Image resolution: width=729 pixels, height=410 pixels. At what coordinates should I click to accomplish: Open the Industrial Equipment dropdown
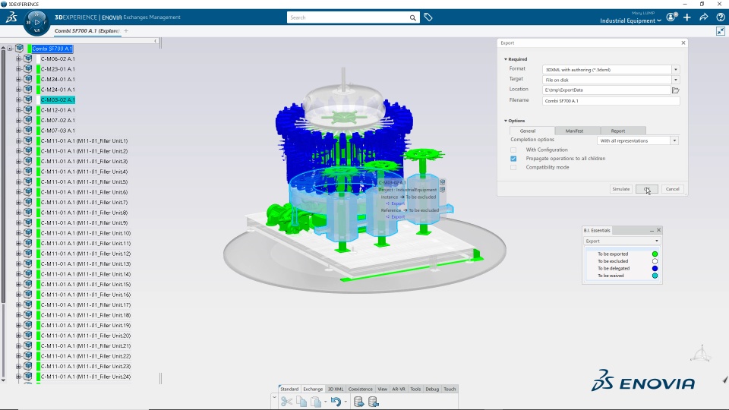630,21
